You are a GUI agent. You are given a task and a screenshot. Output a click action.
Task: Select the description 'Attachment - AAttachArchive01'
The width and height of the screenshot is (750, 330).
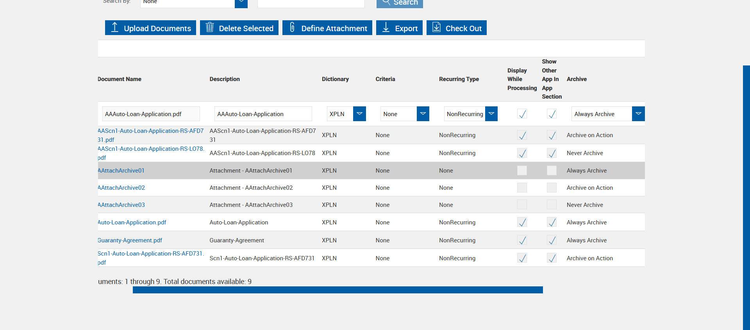tap(251, 171)
